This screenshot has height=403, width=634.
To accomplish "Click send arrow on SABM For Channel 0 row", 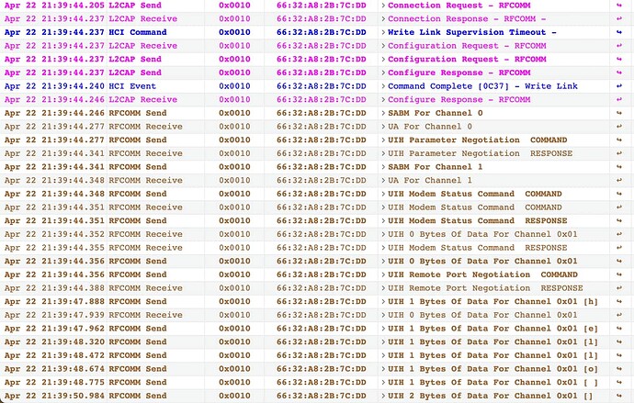I will click(619, 113).
